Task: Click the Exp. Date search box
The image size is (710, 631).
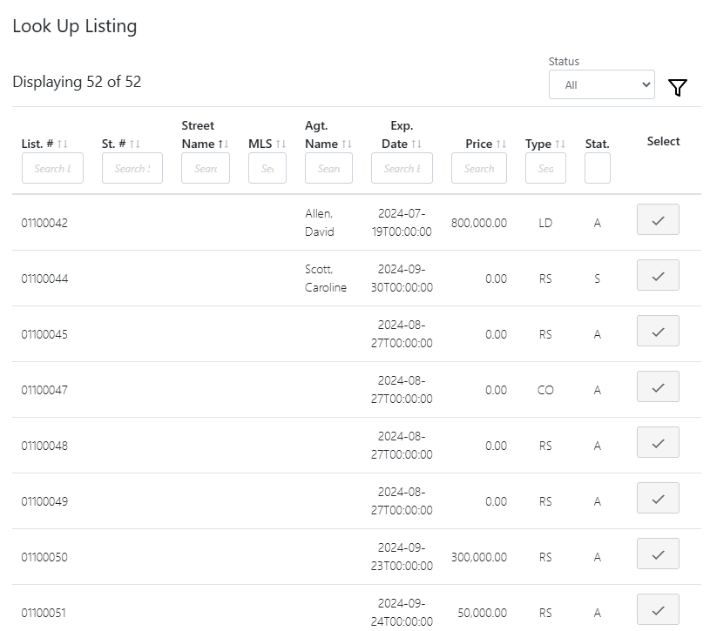Action: 402,168
